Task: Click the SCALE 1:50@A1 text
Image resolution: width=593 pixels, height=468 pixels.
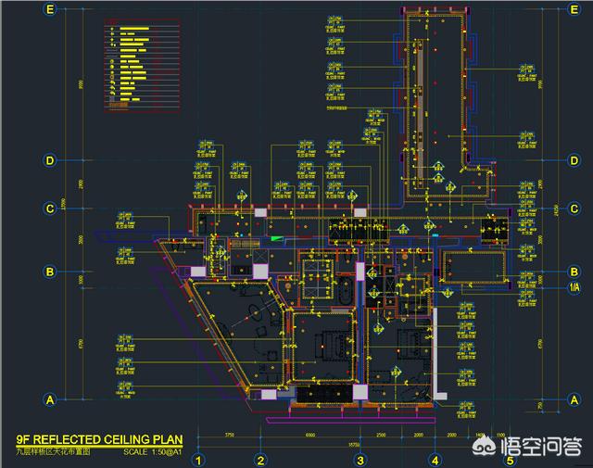Action: (x=153, y=452)
